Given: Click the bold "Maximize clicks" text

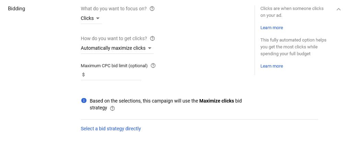Looking at the screenshot, I should pyautogui.click(x=217, y=101).
